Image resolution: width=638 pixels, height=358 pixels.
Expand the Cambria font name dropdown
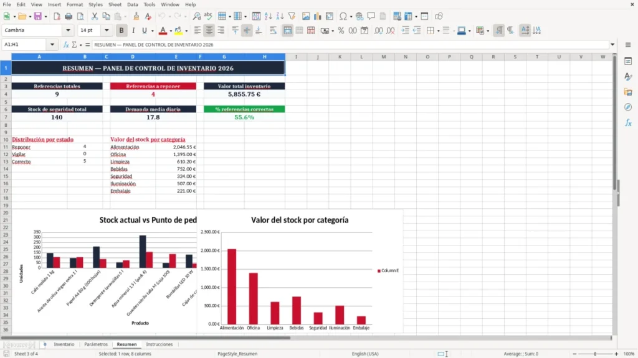[68, 30]
